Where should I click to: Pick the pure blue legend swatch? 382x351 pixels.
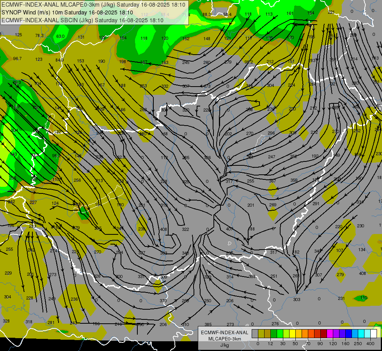click(348, 333)
